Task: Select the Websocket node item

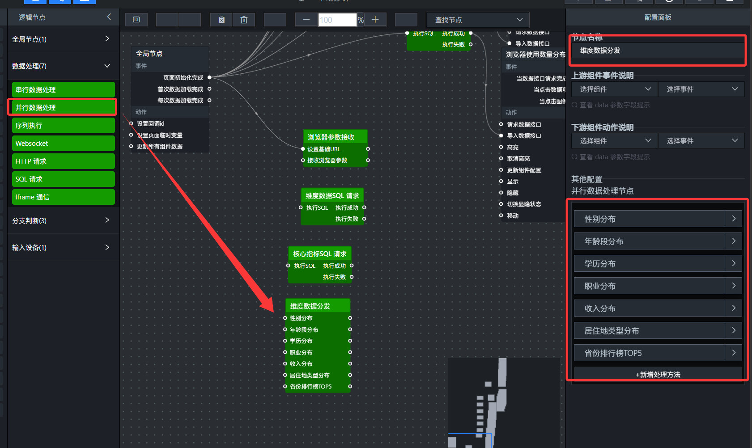Action: [x=64, y=143]
